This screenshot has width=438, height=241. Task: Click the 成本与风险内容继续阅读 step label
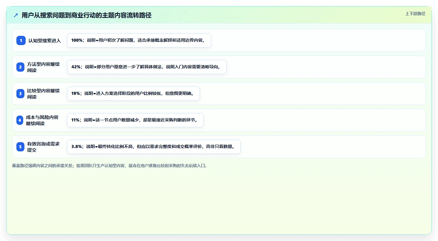[x=42, y=120]
